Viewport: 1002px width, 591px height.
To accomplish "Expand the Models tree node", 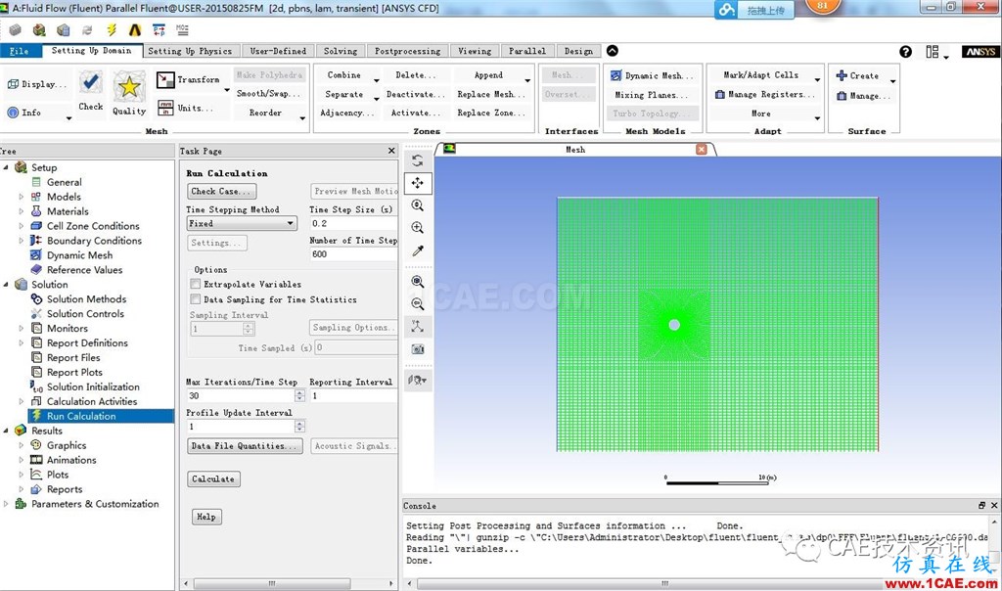I will coord(22,197).
